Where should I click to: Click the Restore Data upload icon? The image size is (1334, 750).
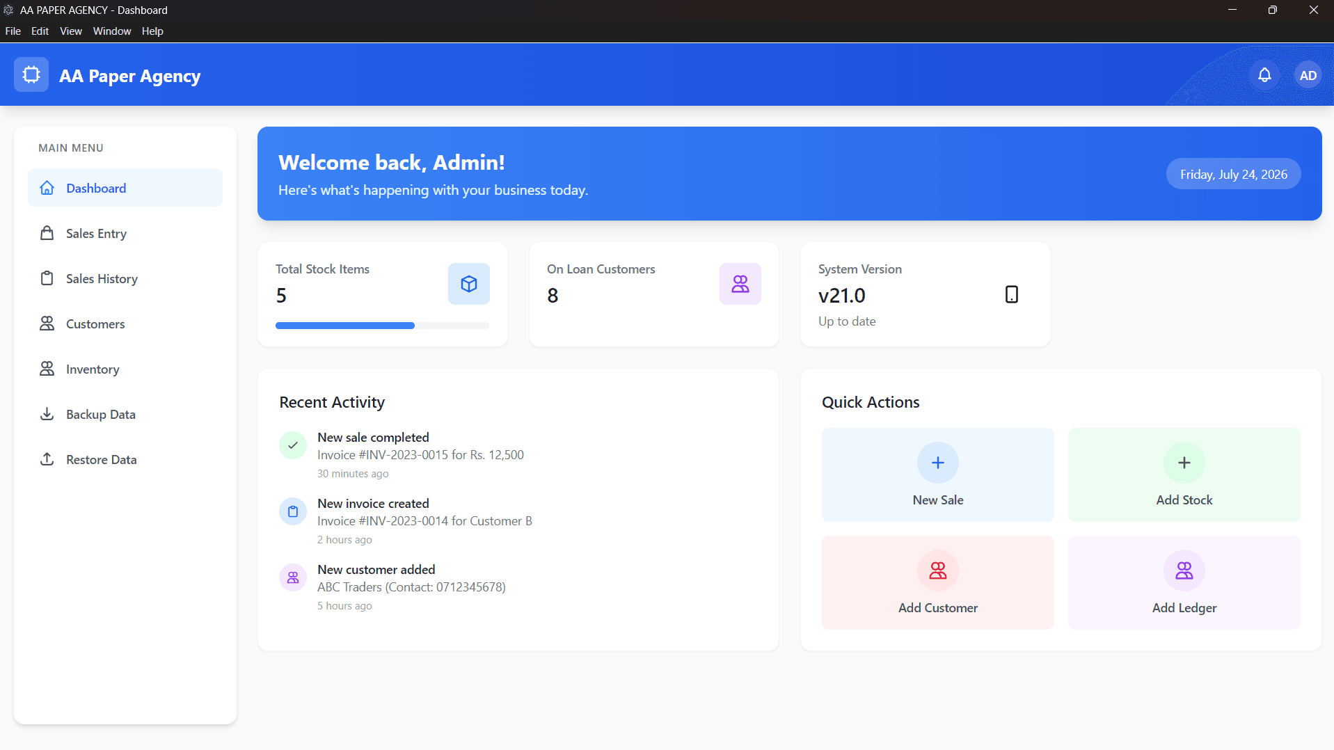point(47,459)
